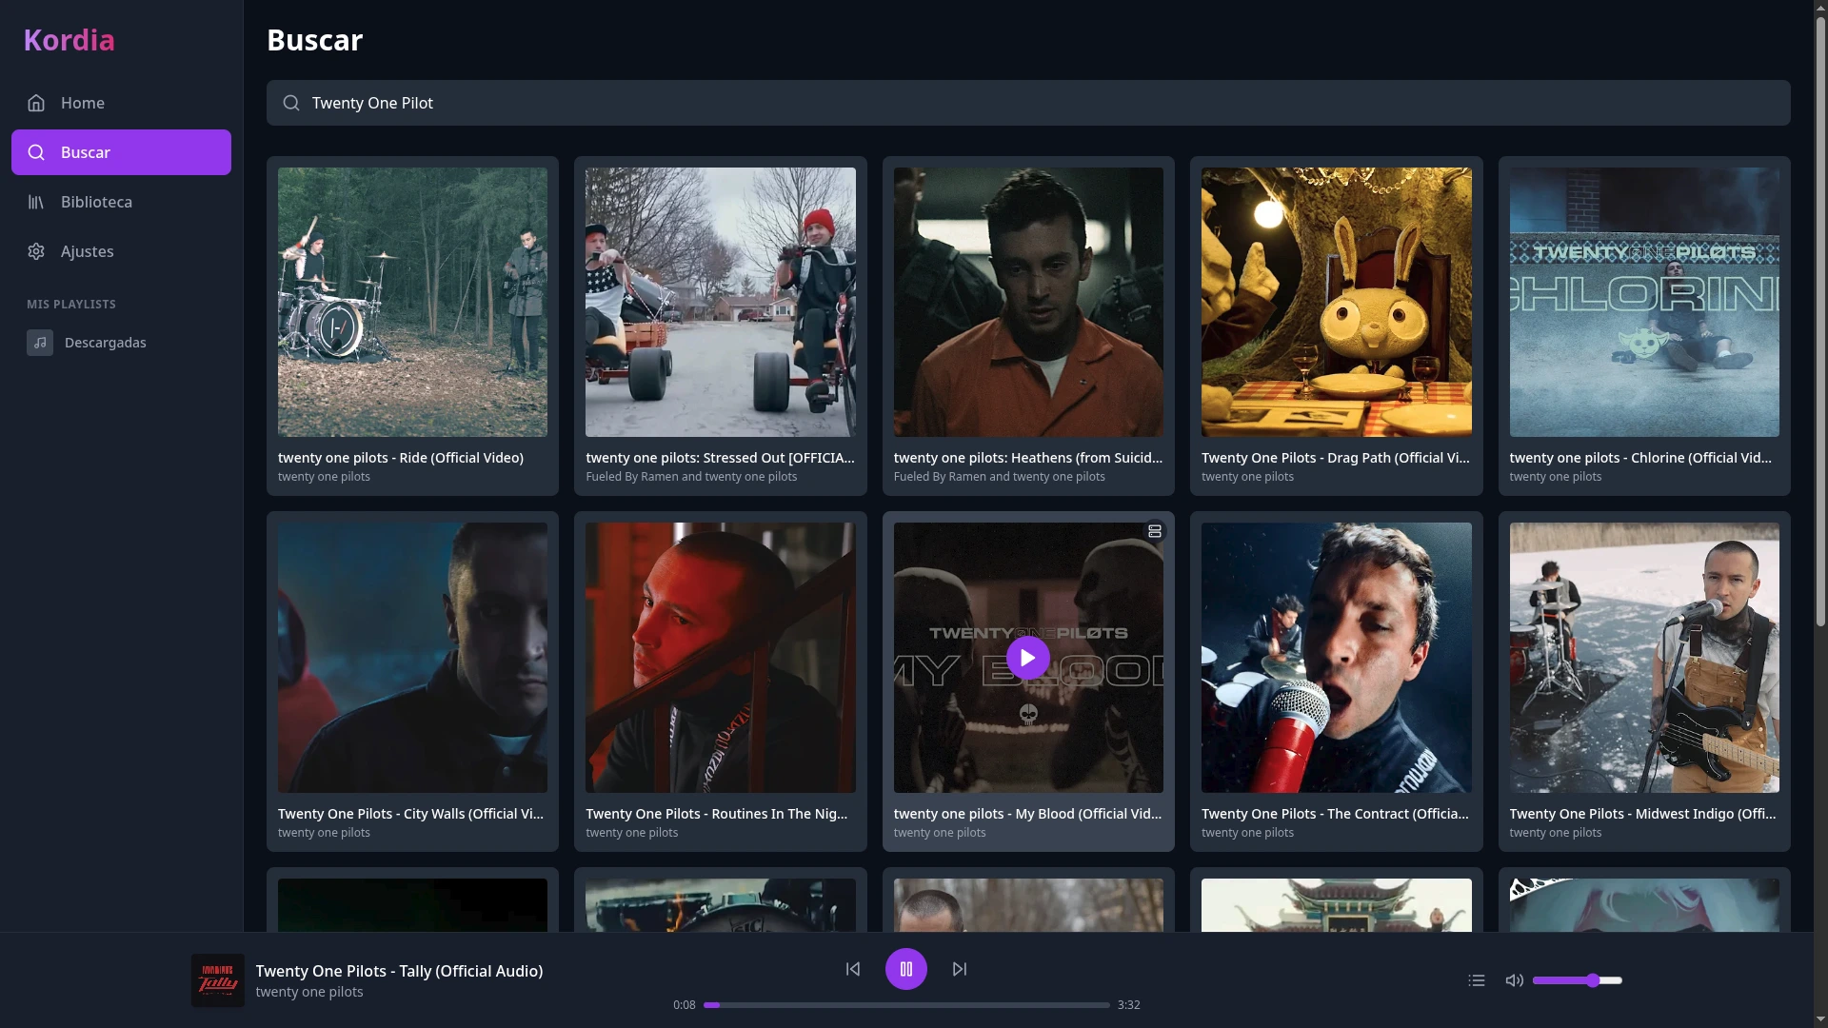The image size is (1828, 1028).
Task: Open the City Walls video thumbnail
Action: (x=412, y=658)
